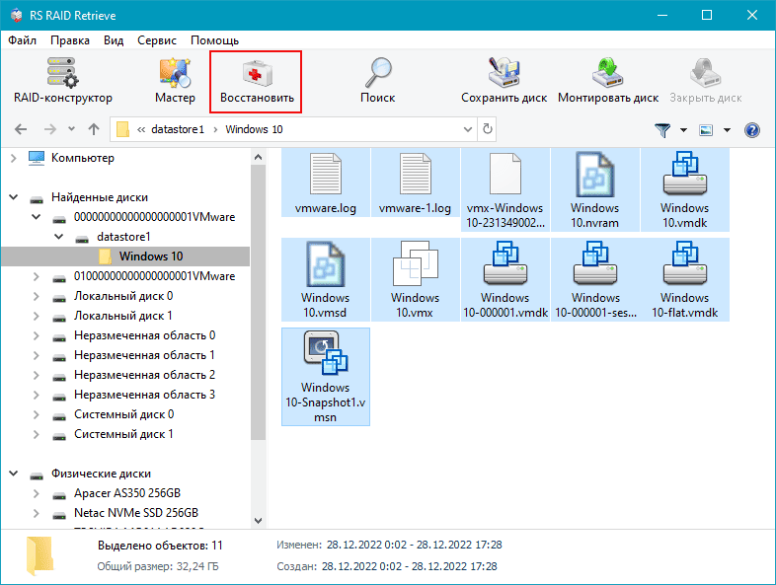This screenshot has height=585, width=776.
Task: Select the Windows 10-flat.vmdk file
Action: [685, 280]
